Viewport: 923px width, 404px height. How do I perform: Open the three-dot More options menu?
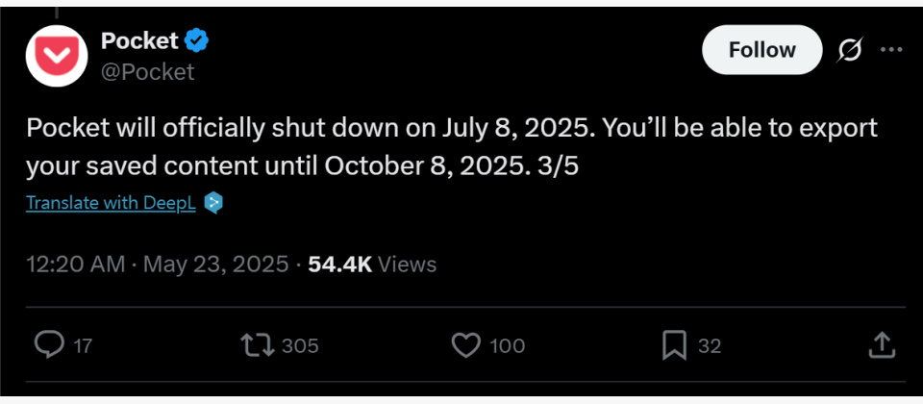coord(892,50)
